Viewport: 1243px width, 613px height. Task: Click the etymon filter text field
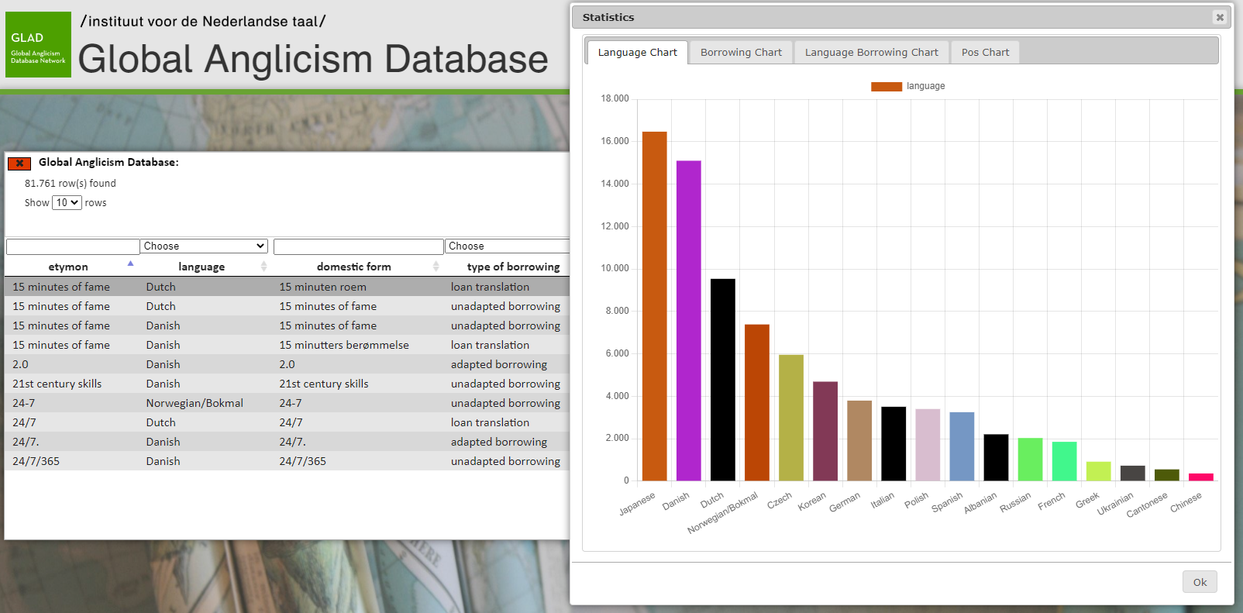[x=73, y=246]
